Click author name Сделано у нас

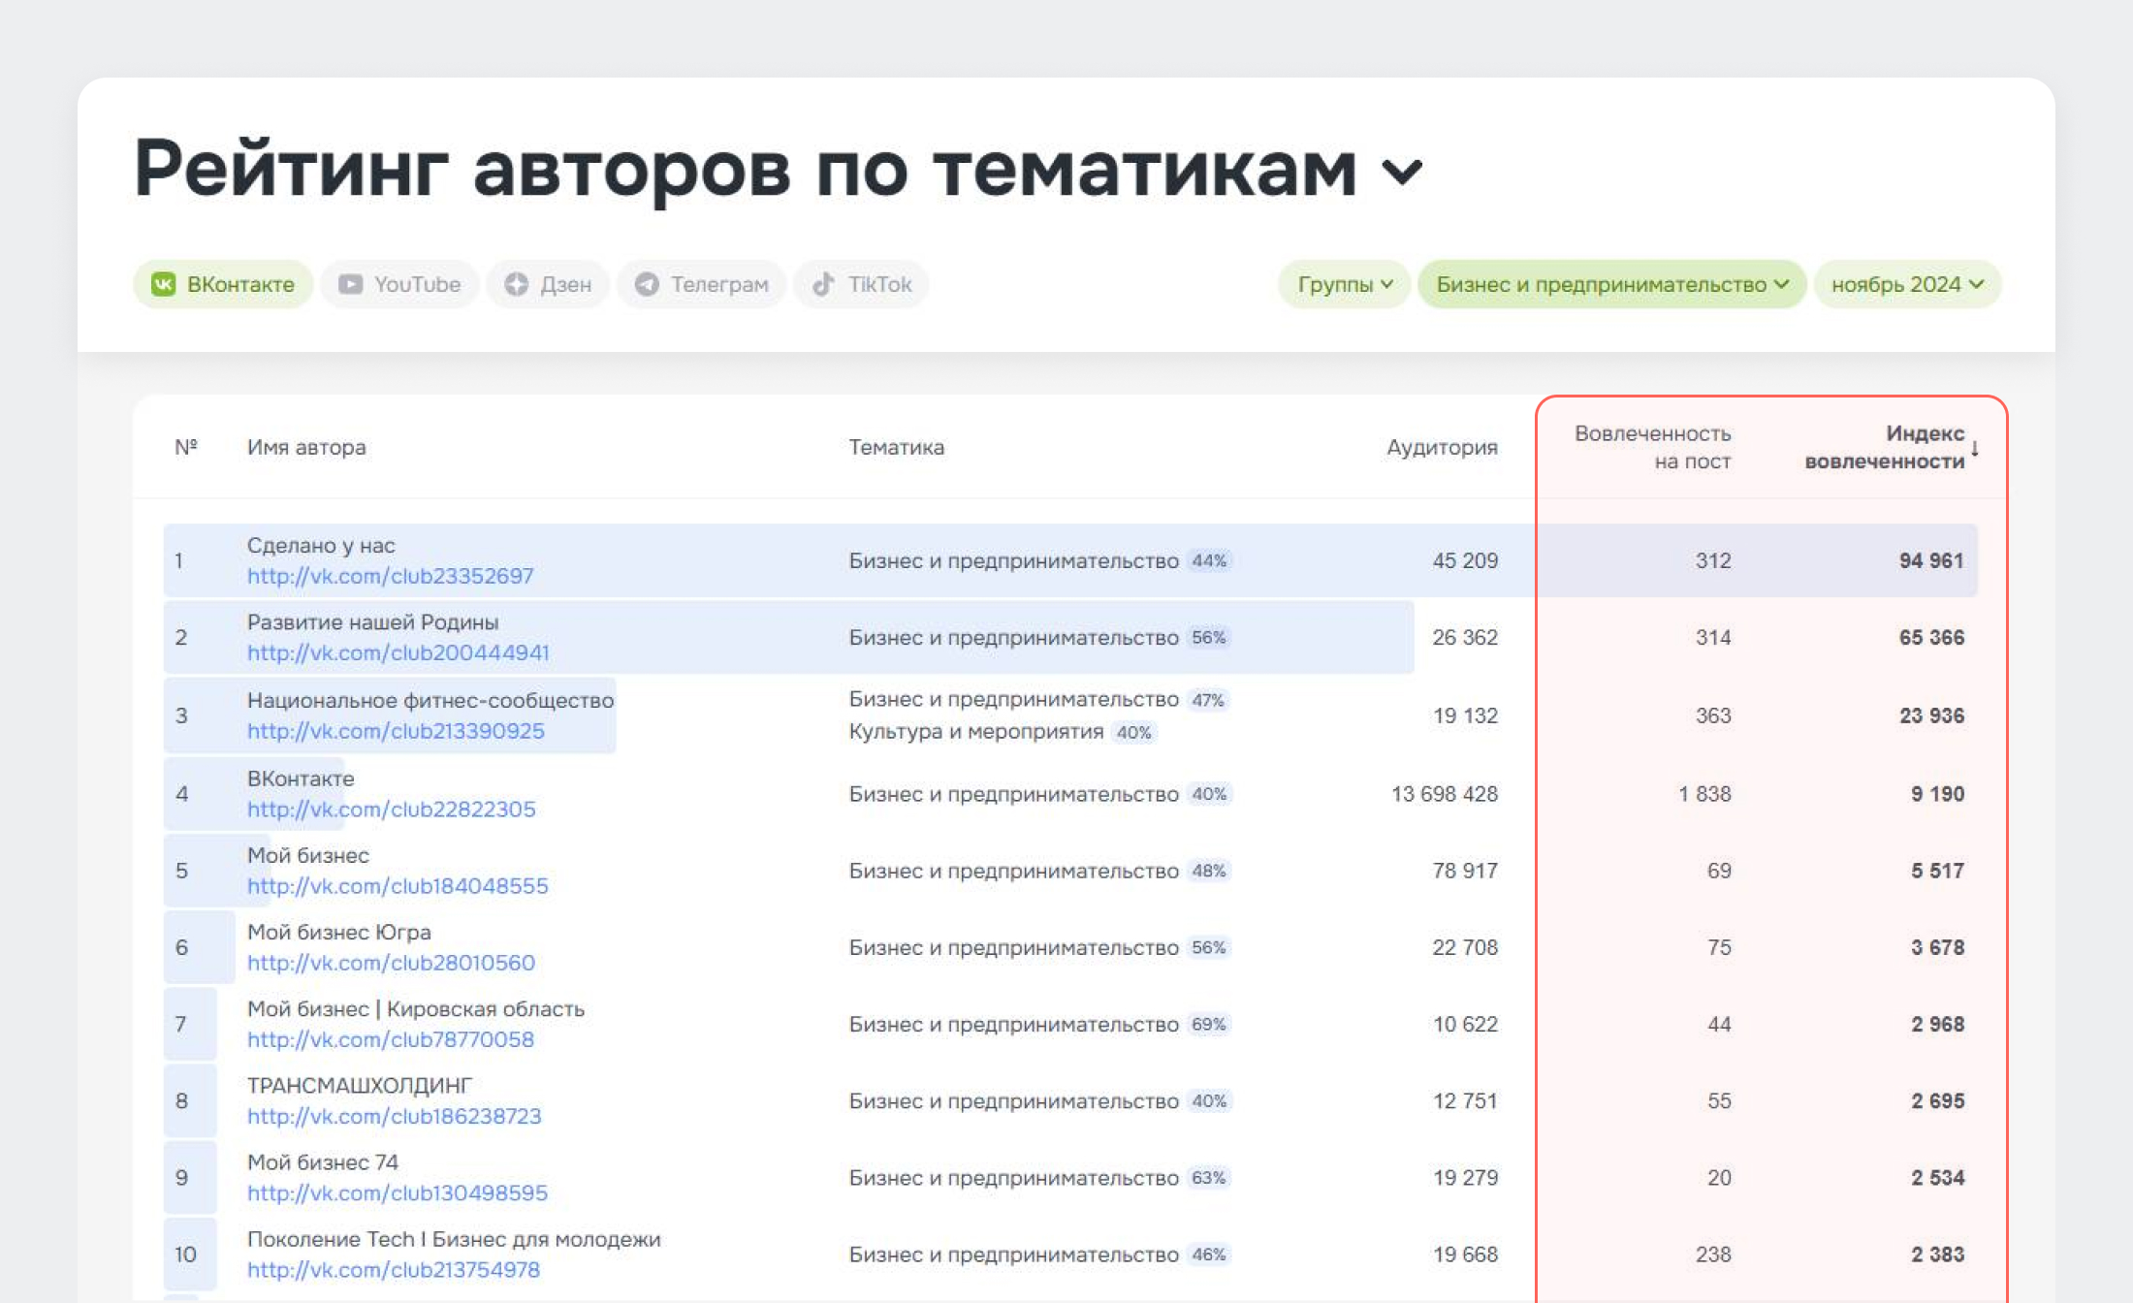(x=321, y=545)
